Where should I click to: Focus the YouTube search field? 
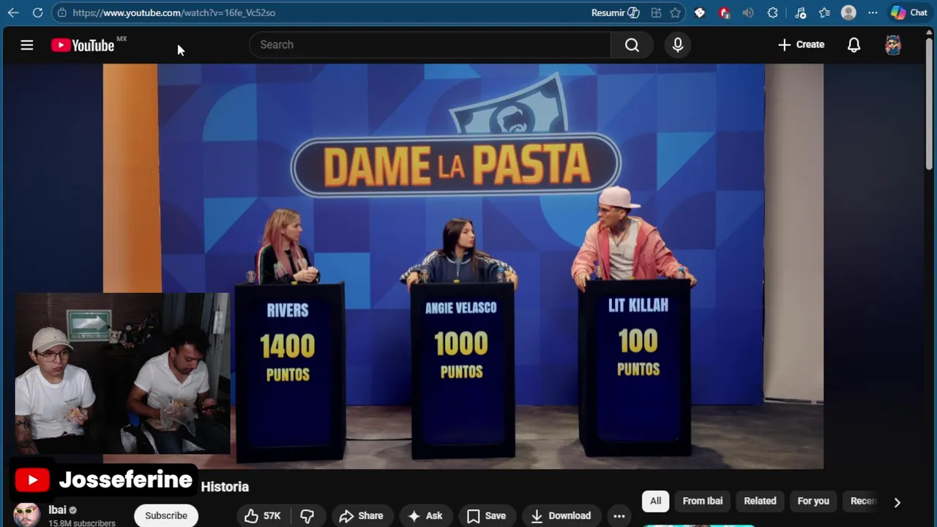click(430, 45)
